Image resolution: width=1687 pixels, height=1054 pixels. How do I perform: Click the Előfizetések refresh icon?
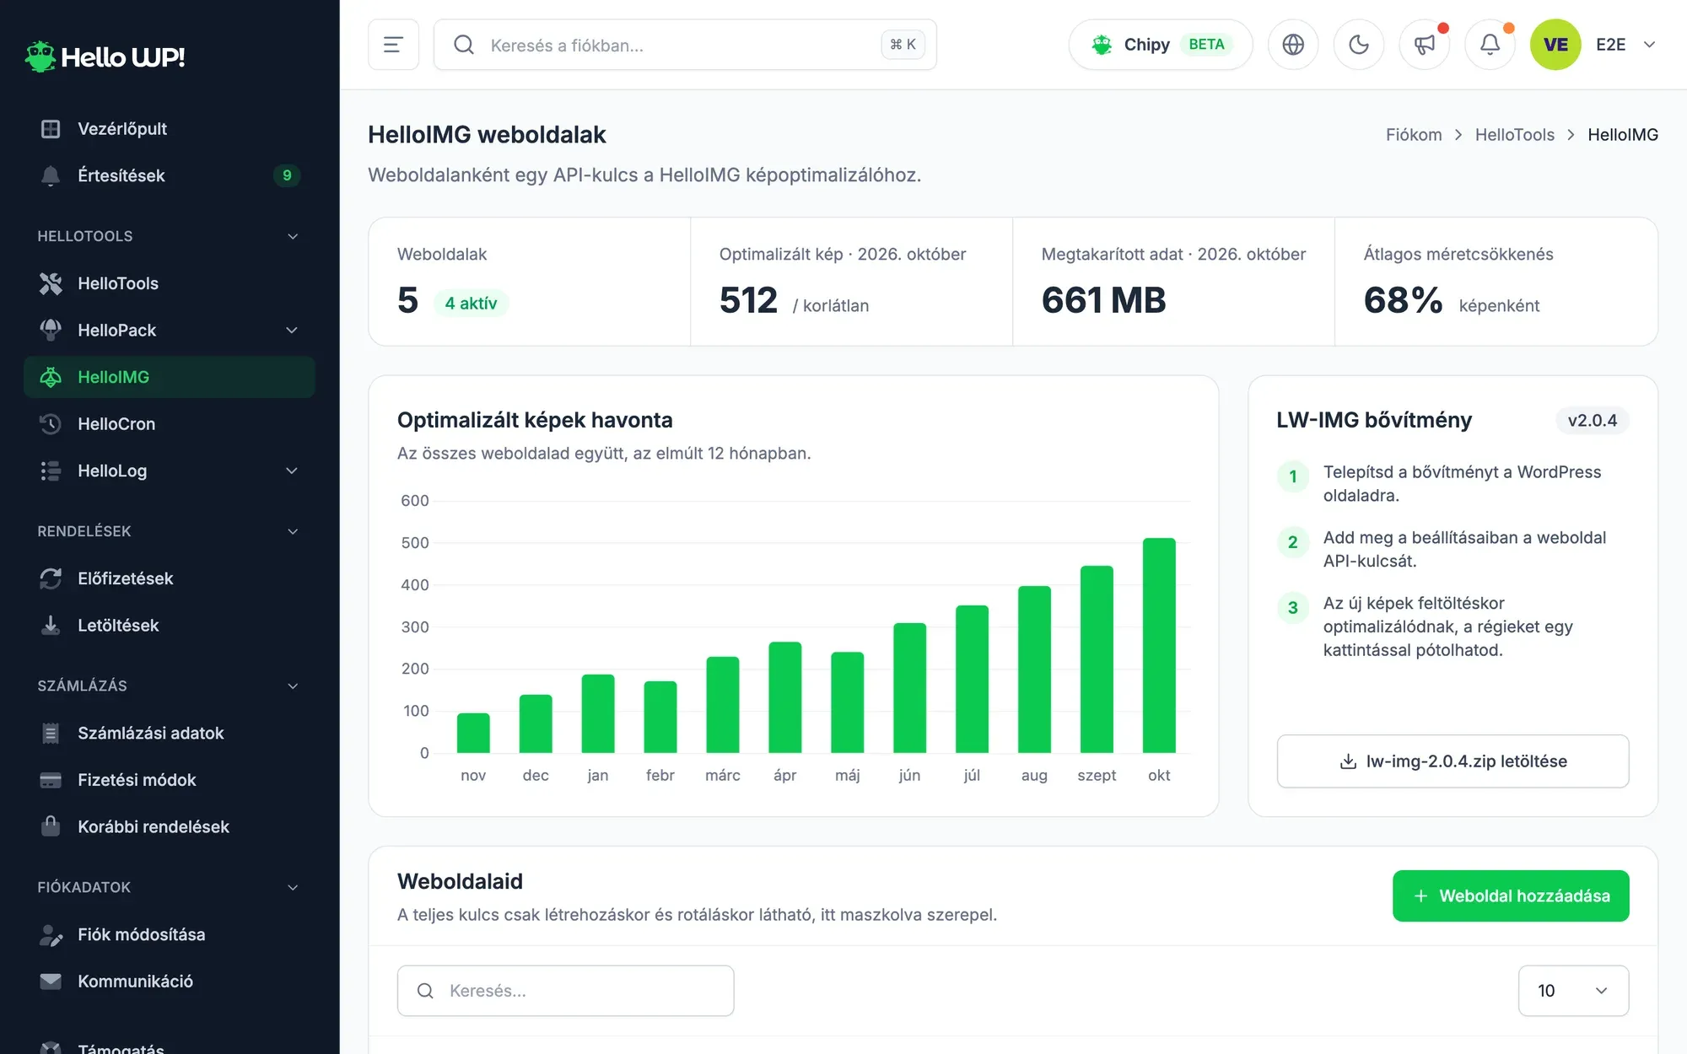click(51, 578)
